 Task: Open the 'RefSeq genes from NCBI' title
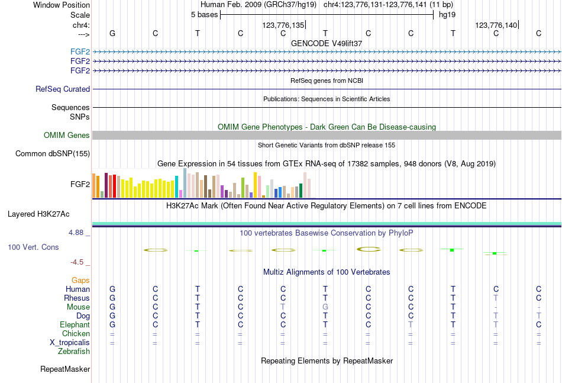327,81
